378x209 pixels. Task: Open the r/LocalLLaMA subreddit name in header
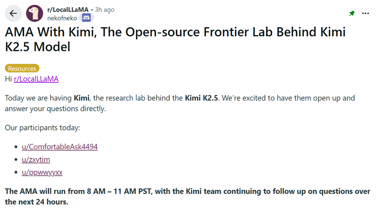[x=68, y=10]
